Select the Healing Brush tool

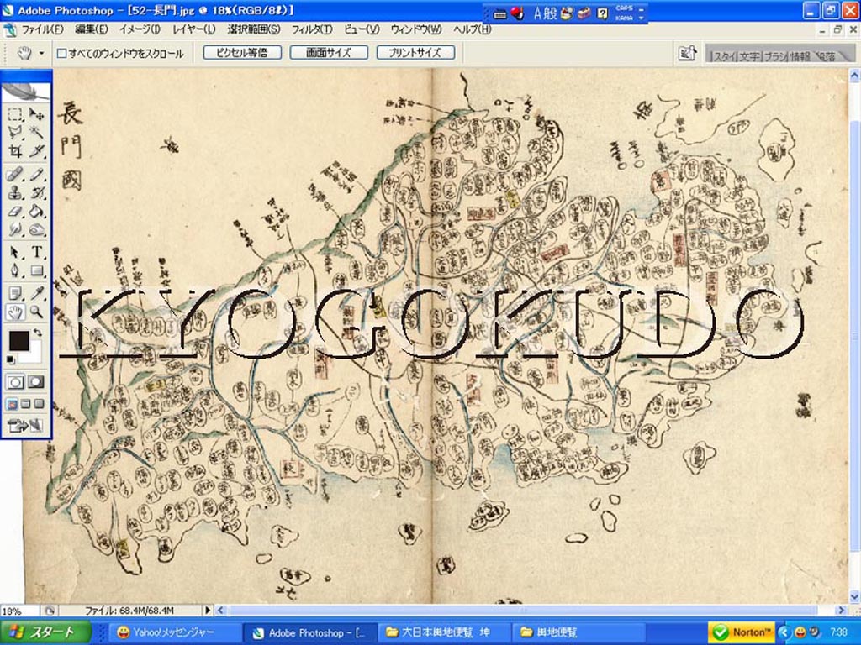point(15,175)
